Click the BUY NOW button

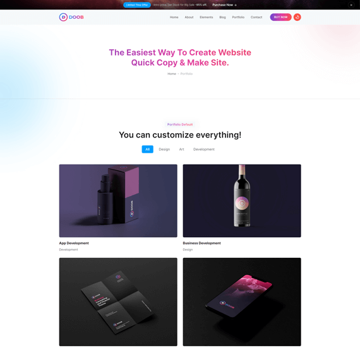(x=280, y=17)
